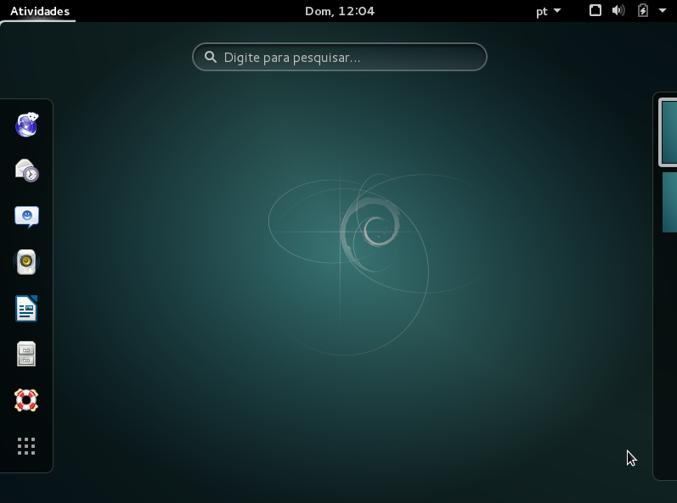Click the Atividades button
Screen dimensions: 677x503
pos(39,11)
